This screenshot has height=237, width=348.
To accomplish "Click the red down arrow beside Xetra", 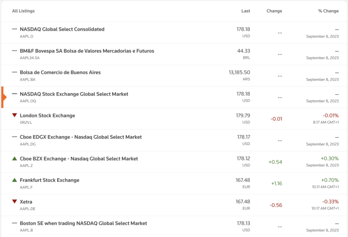I will click(14, 202).
